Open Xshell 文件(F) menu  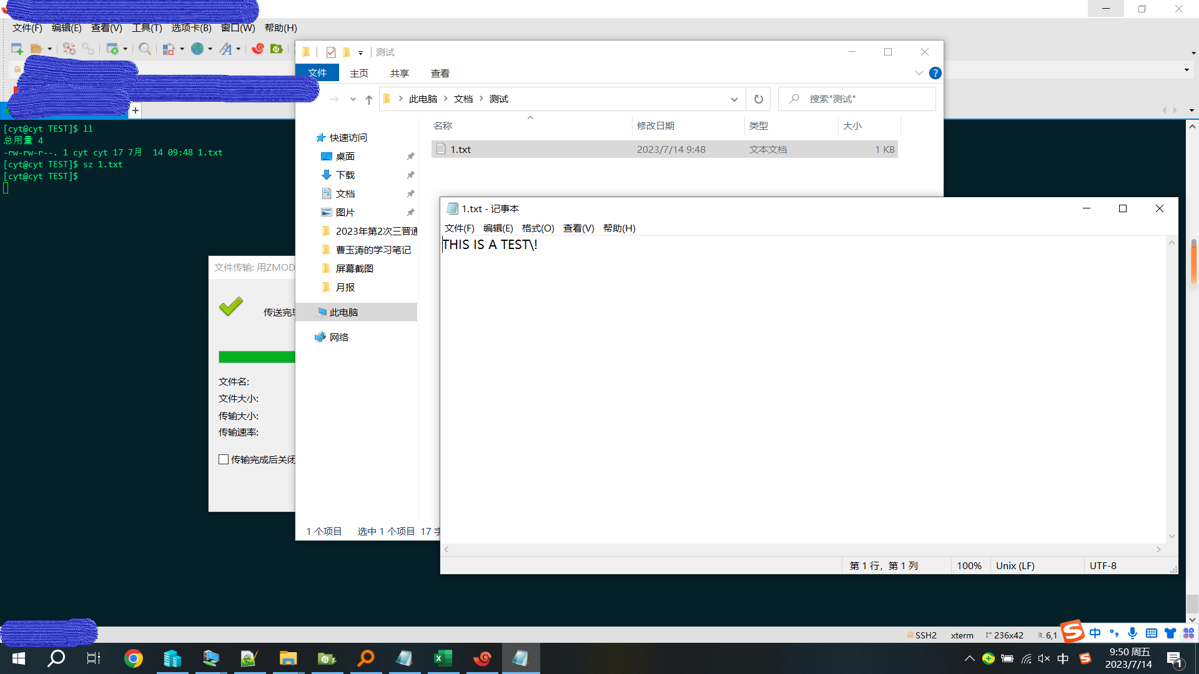27,28
